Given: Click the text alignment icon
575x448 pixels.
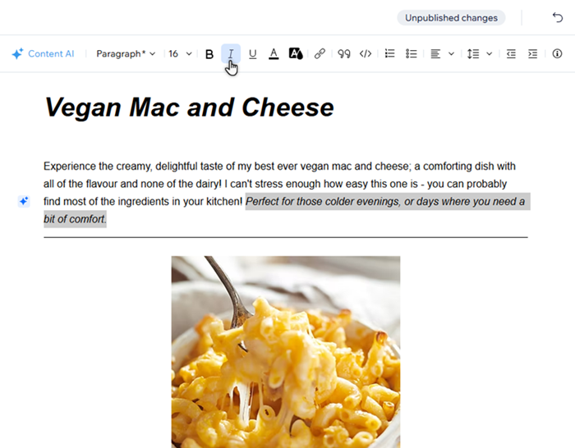Looking at the screenshot, I should [x=435, y=54].
